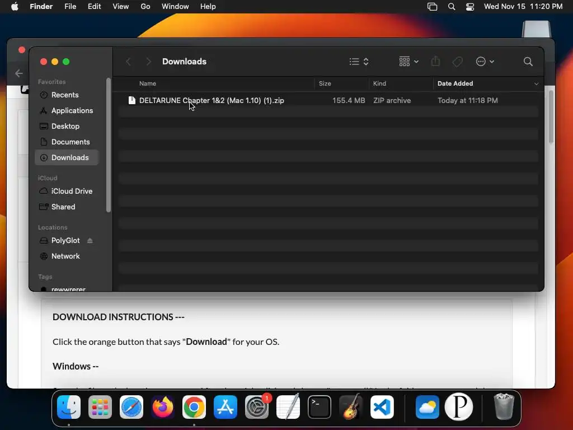Eject the PolyGlot volume
The width and height of the screenshot is (573, 430).
pyautogui.click(x=90, y=241)
